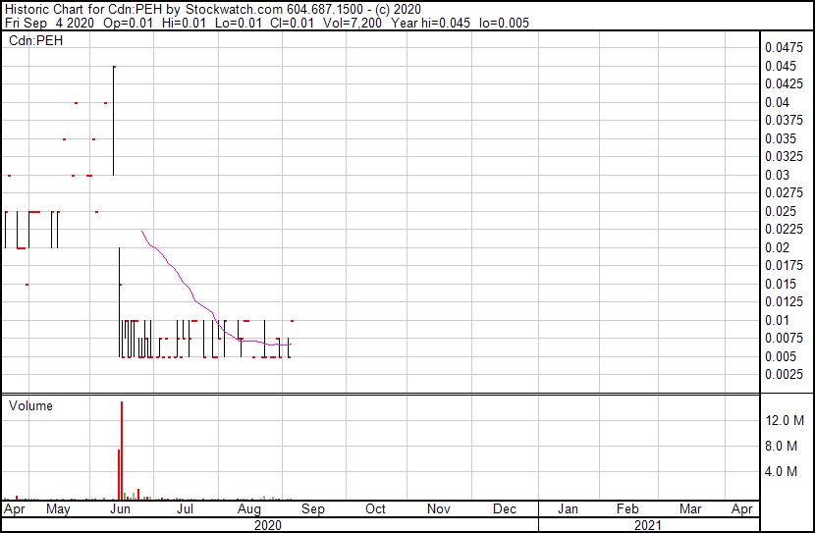Click the Volume panel label
Viewport: 815px width, 533px height.
(30, 406)
